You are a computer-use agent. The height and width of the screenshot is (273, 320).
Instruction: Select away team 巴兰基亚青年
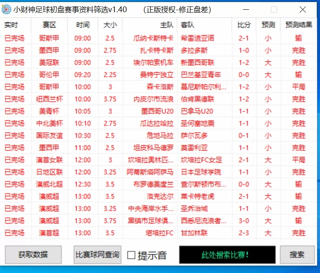point(201,75)
